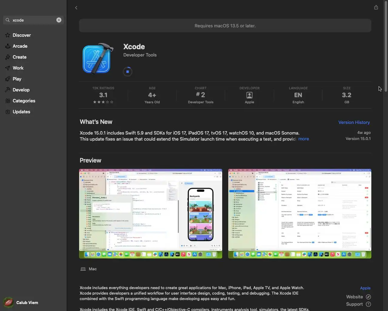Click the 3.1 ratings score

click(103, 95)
